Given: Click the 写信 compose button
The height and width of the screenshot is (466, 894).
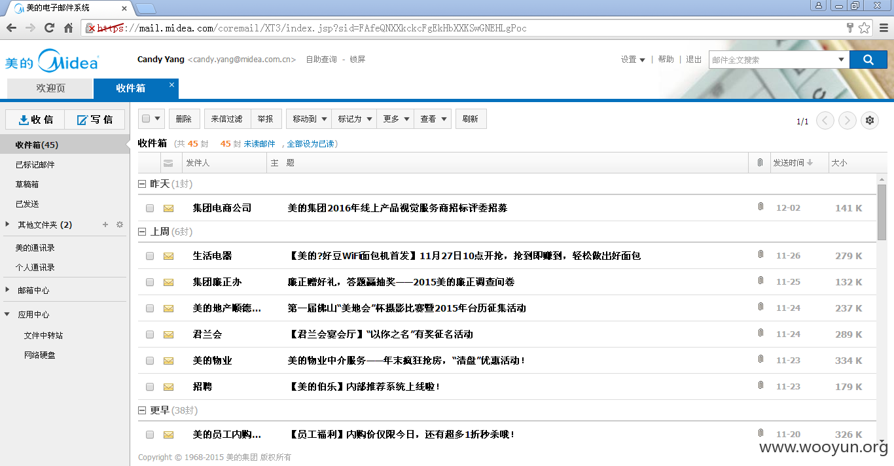Looking at the screenshot, I should (95, 120).
